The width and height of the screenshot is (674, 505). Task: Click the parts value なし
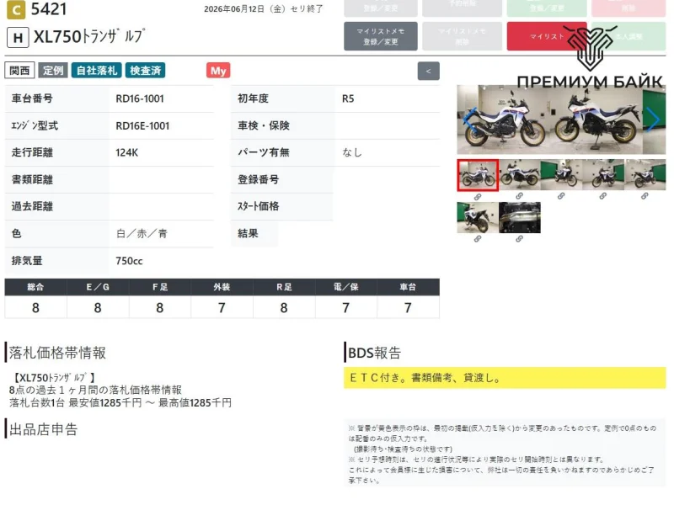[352, 152]
